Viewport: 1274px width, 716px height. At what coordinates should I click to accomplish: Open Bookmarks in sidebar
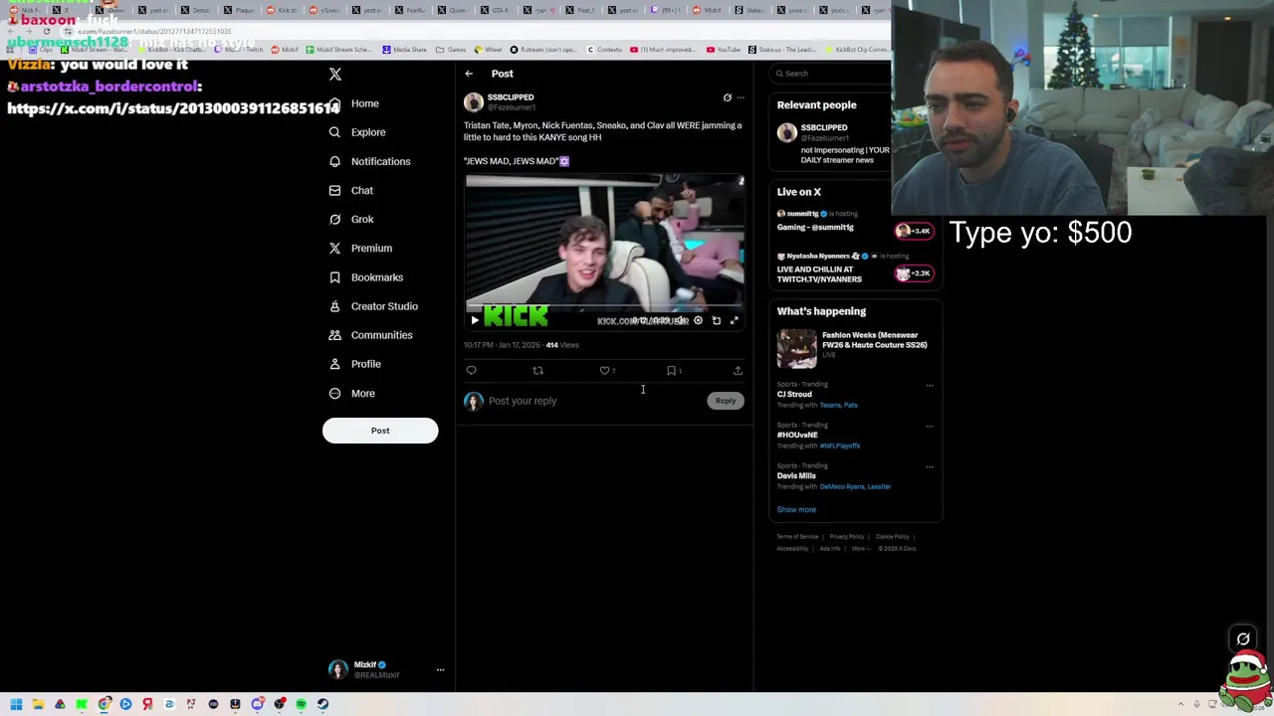tap(365, 277)
